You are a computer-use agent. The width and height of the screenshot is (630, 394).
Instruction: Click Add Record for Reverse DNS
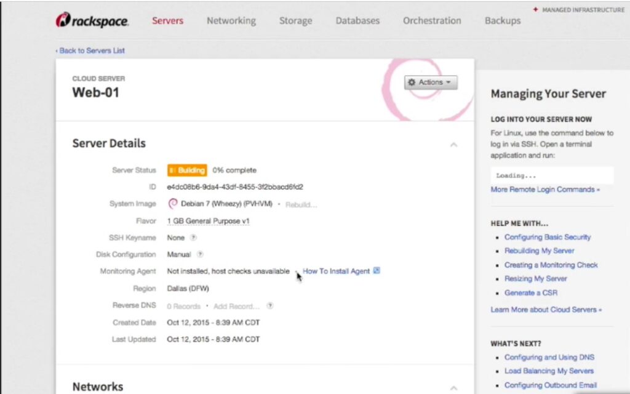(237, 307)
